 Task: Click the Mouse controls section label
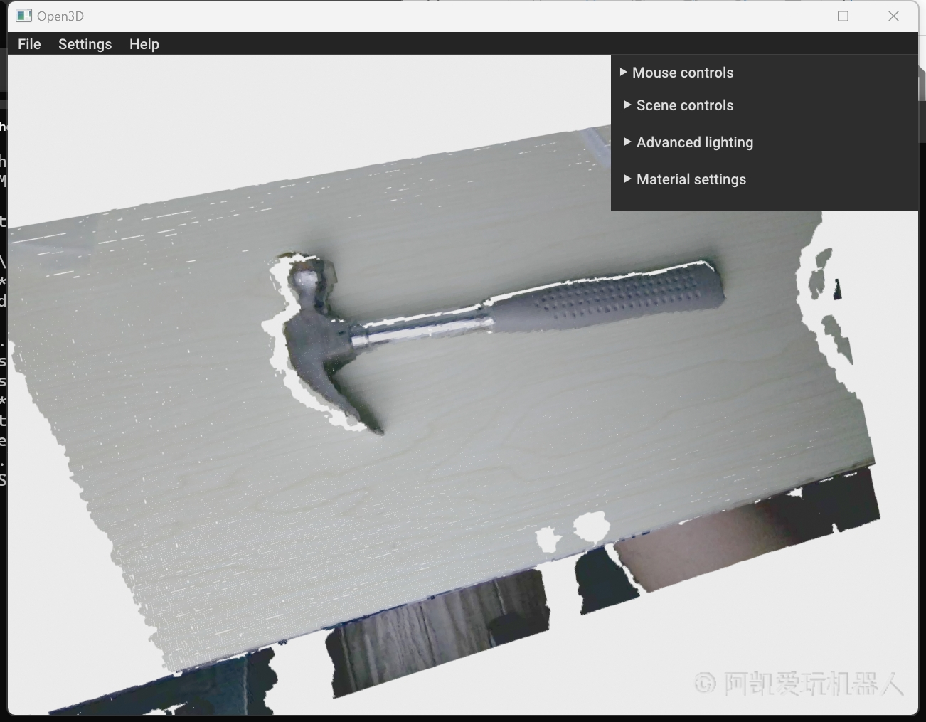tap(682, 73)
